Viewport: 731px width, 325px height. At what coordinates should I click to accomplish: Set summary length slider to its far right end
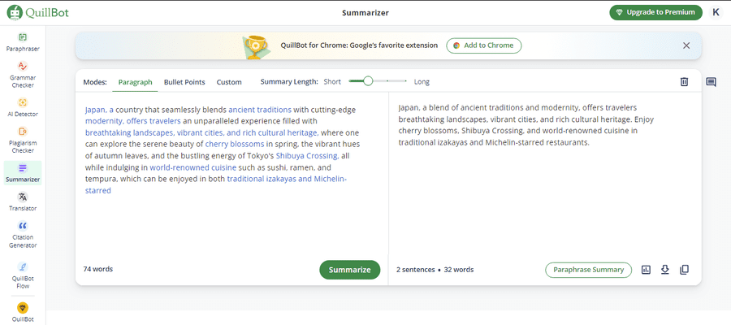click(x=407, y=81)
